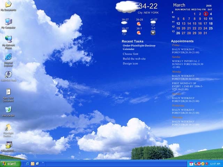This screenshot has width=223, height=167.
Task: Open New Text Document file icon
Action: coord(8,93)
